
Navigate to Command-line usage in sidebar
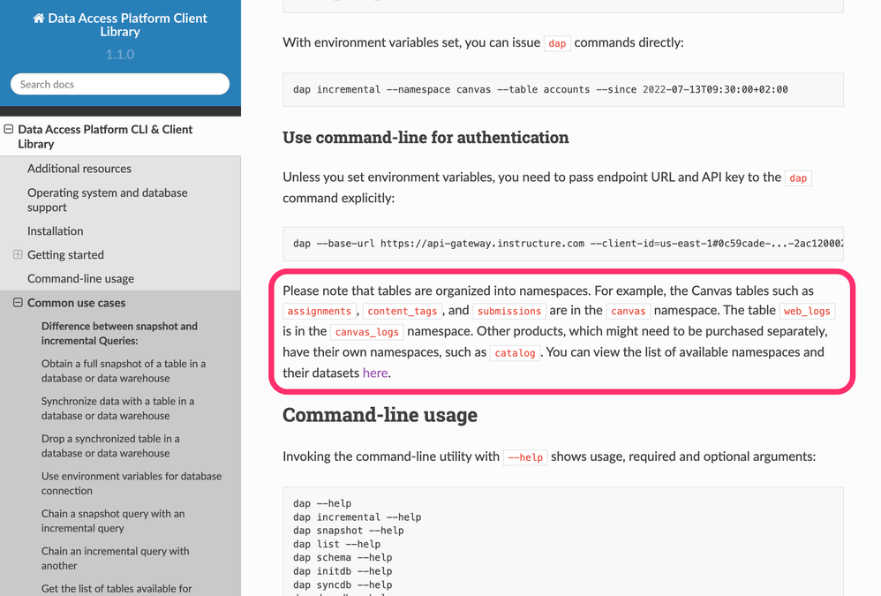(80, 279)
